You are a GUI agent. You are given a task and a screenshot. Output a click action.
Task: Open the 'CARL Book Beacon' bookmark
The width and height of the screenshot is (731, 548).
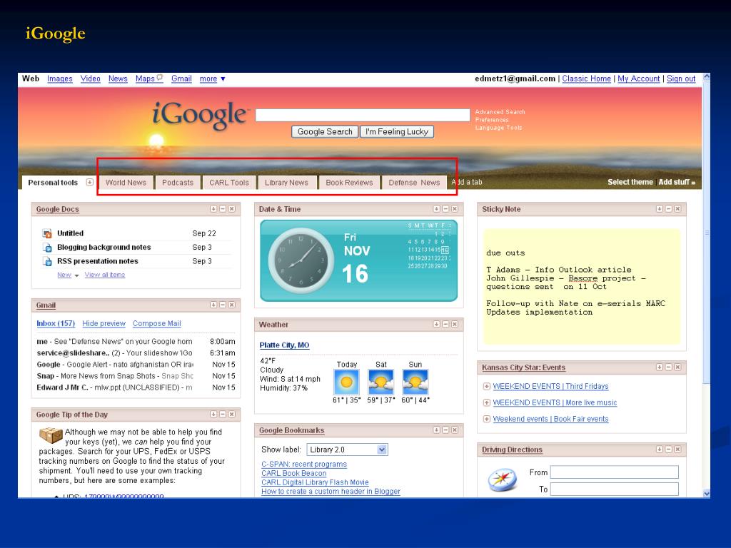pos(293,474)
